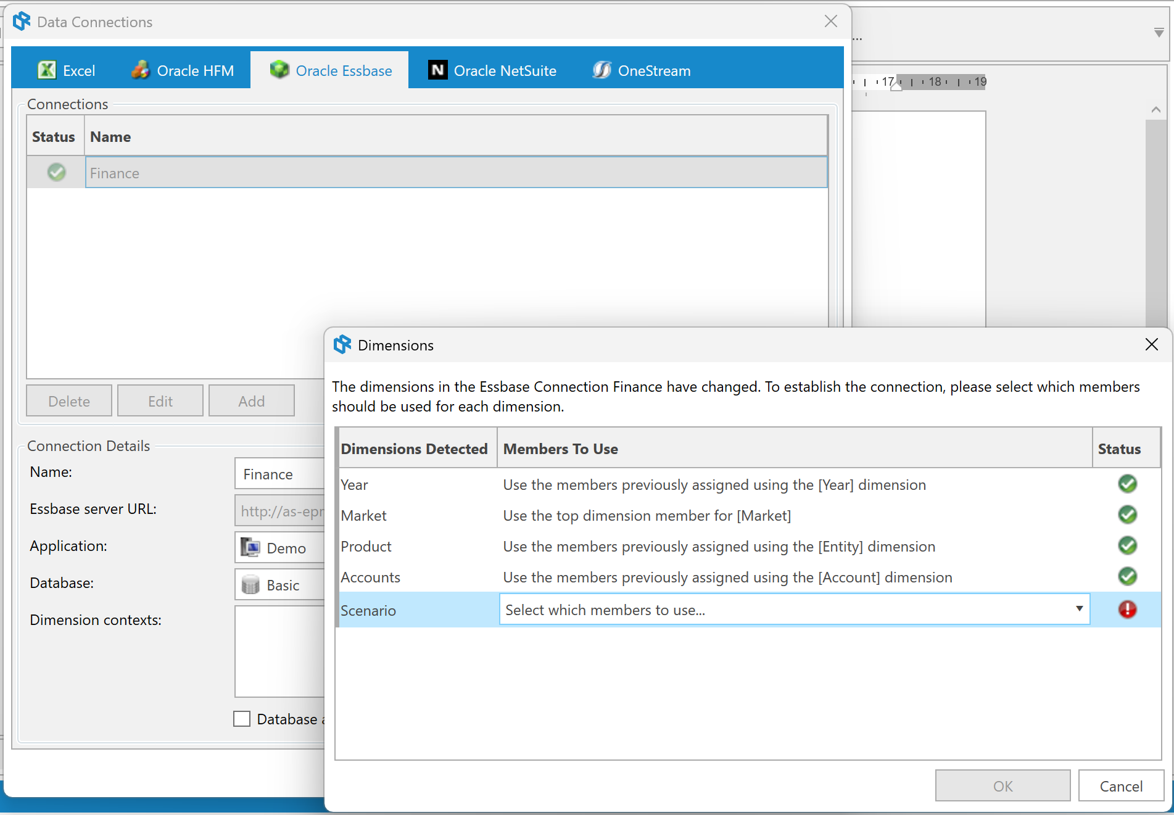1174x815 pixels.
Task: Click the green status check for Market
Action: pyautogui.click(x=1128, y=515)
